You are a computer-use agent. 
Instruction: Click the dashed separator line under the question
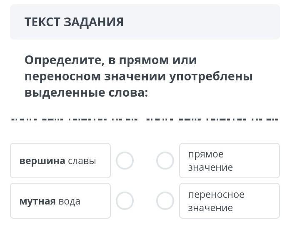(145, 119)
